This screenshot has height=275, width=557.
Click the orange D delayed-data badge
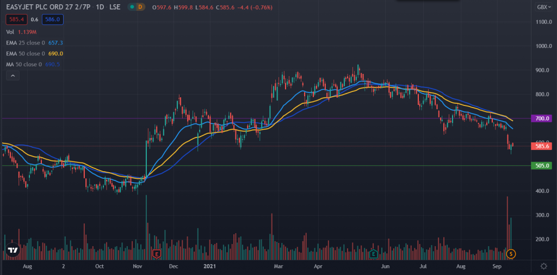[140, 7]
